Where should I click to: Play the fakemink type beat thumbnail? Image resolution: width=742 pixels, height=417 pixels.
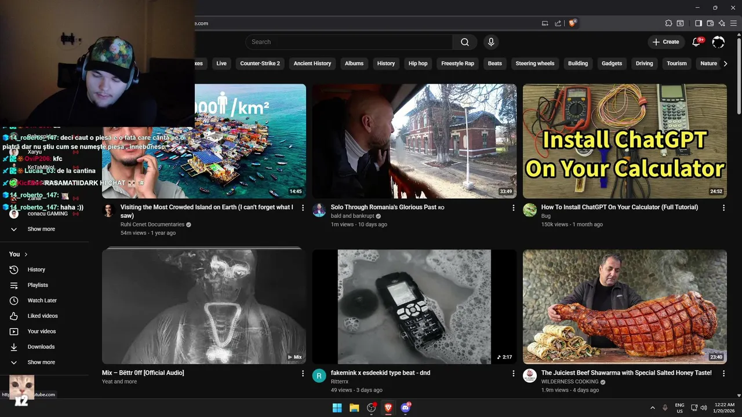pyautogui.click(x=414, y=307)
